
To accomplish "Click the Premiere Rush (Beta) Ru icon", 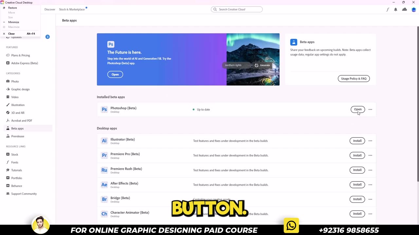I will [104, 170].
